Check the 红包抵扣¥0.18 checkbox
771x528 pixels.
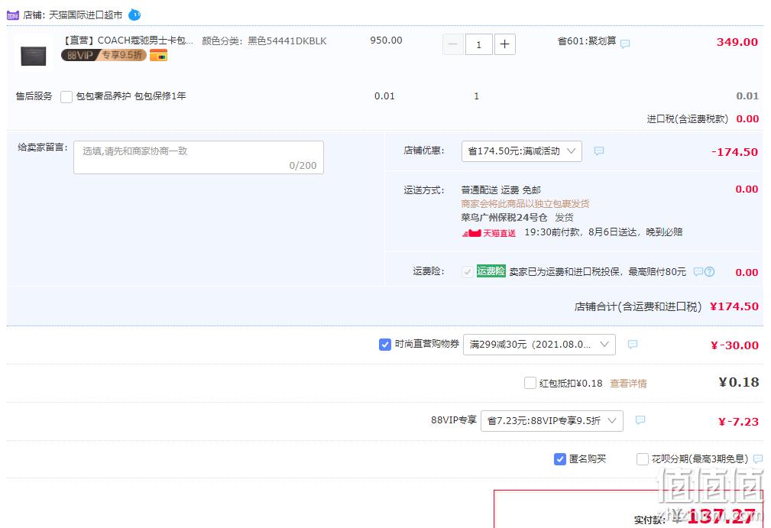pos(530,383)
